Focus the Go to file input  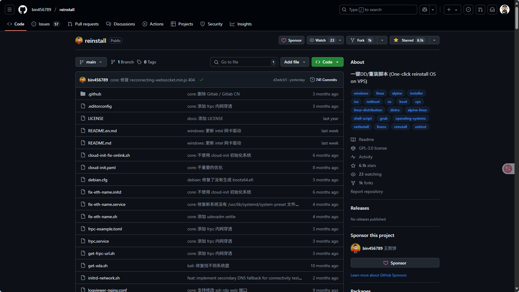coord(244,62)
